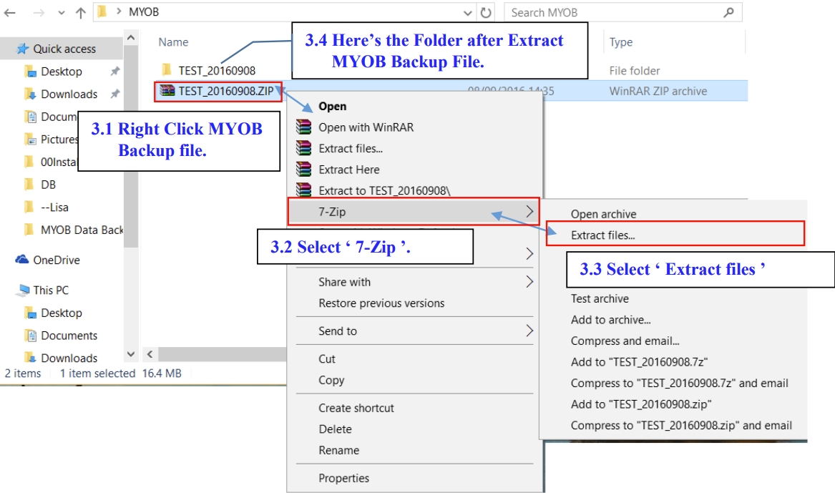Open the address bar history dropdown
This screenshot has height=493, width=835.
[468, 12]
